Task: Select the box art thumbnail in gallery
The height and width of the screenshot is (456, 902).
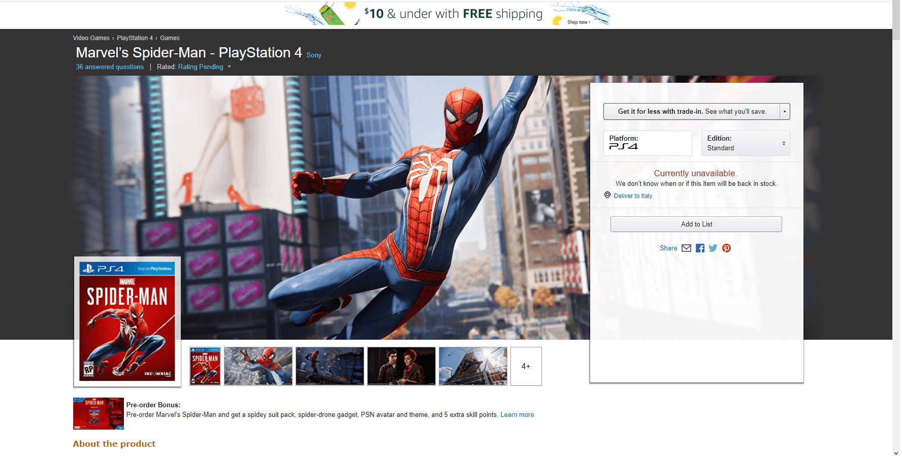Action: pos(205,366)
